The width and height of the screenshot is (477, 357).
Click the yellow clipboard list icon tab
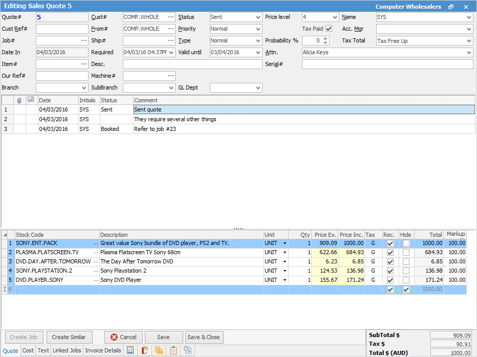pos(174,350)
